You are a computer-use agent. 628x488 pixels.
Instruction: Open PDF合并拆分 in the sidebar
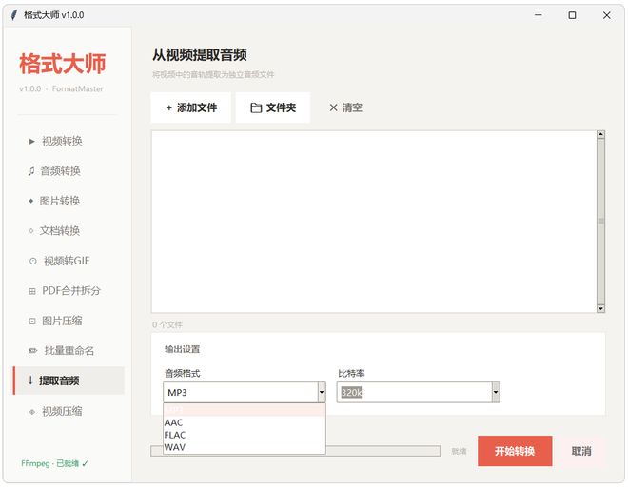pos(69,291)
